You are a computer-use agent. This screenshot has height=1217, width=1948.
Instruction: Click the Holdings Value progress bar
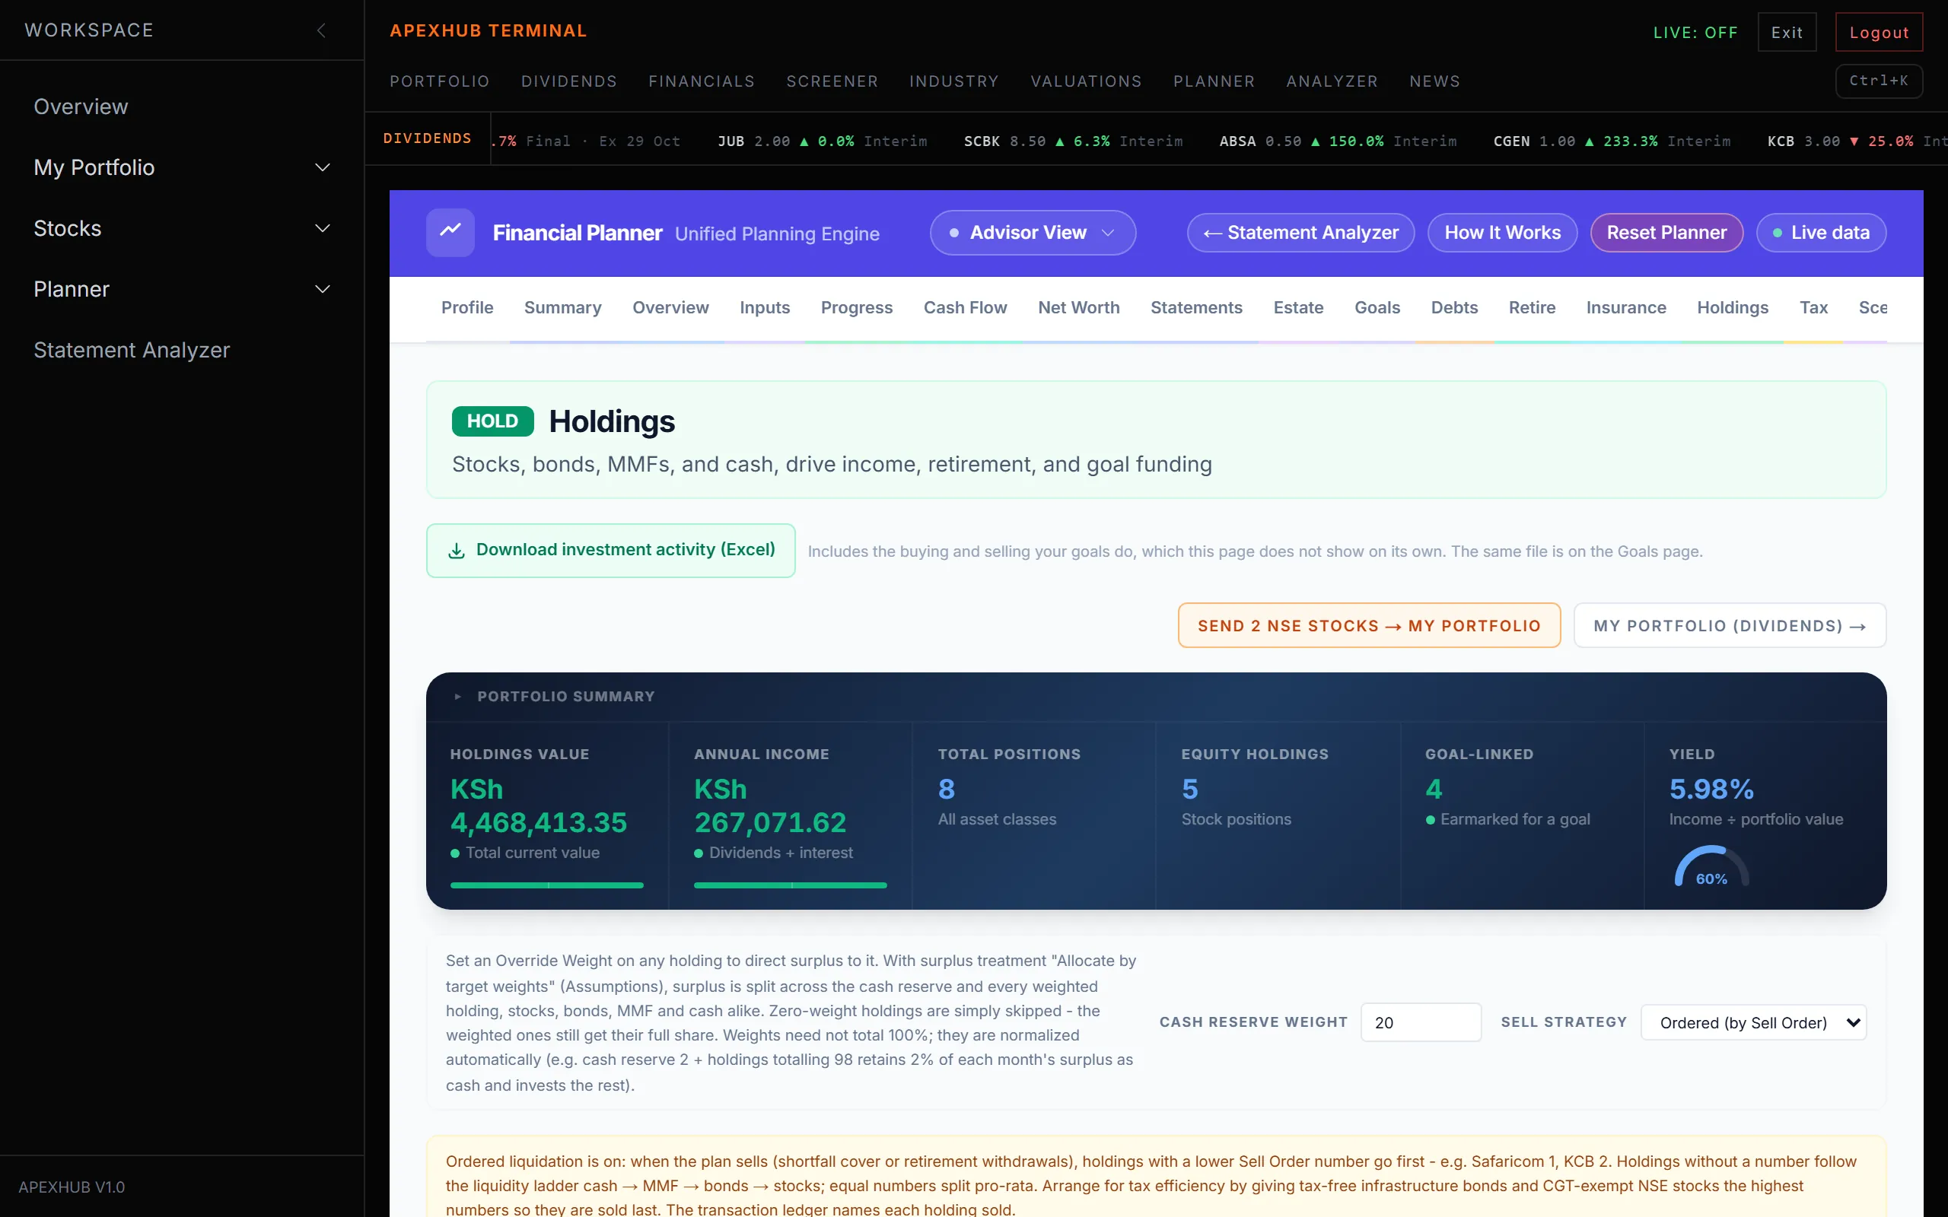(x=546, y=885)
